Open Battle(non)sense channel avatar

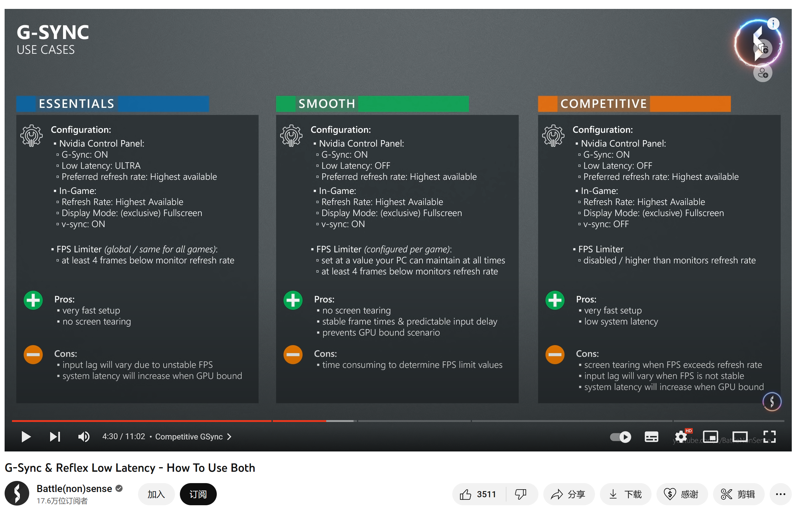(17, 493)
